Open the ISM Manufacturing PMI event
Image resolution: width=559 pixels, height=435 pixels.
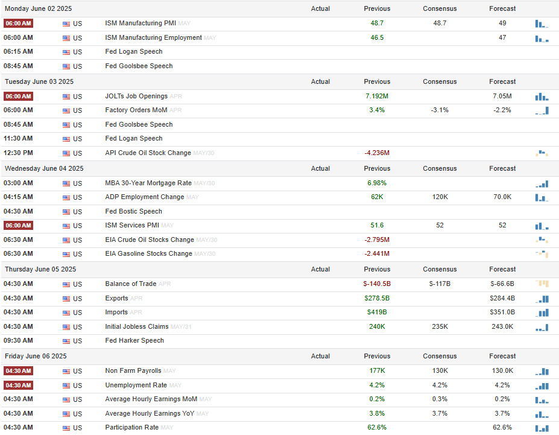[x=141, y=23]
